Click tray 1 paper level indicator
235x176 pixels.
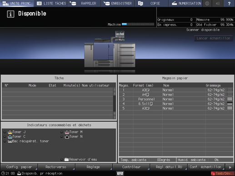pyautogui.click(x=230, y=90)
